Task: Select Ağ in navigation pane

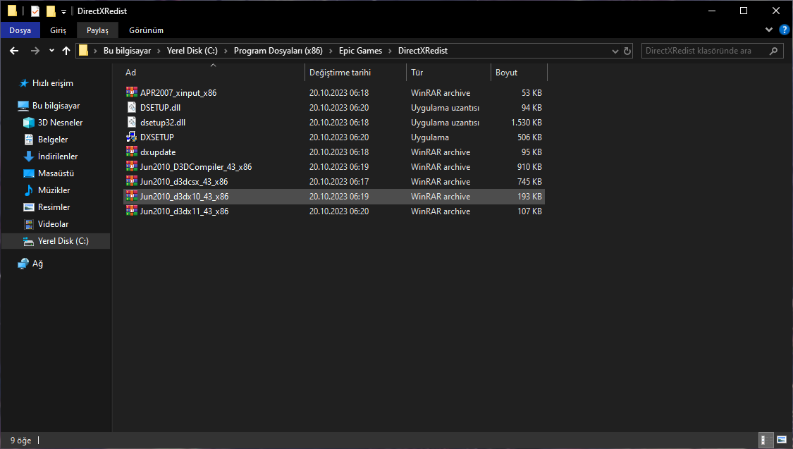Action: (x=37, y=264)
